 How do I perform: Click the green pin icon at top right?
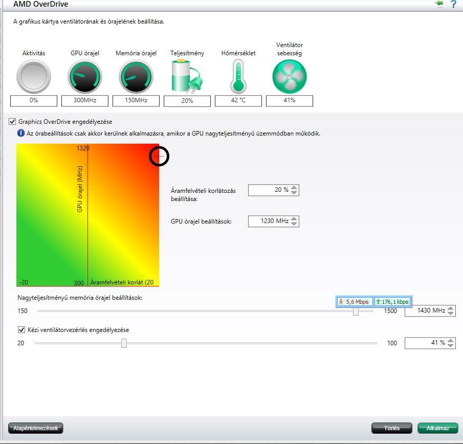click(439, 4)
